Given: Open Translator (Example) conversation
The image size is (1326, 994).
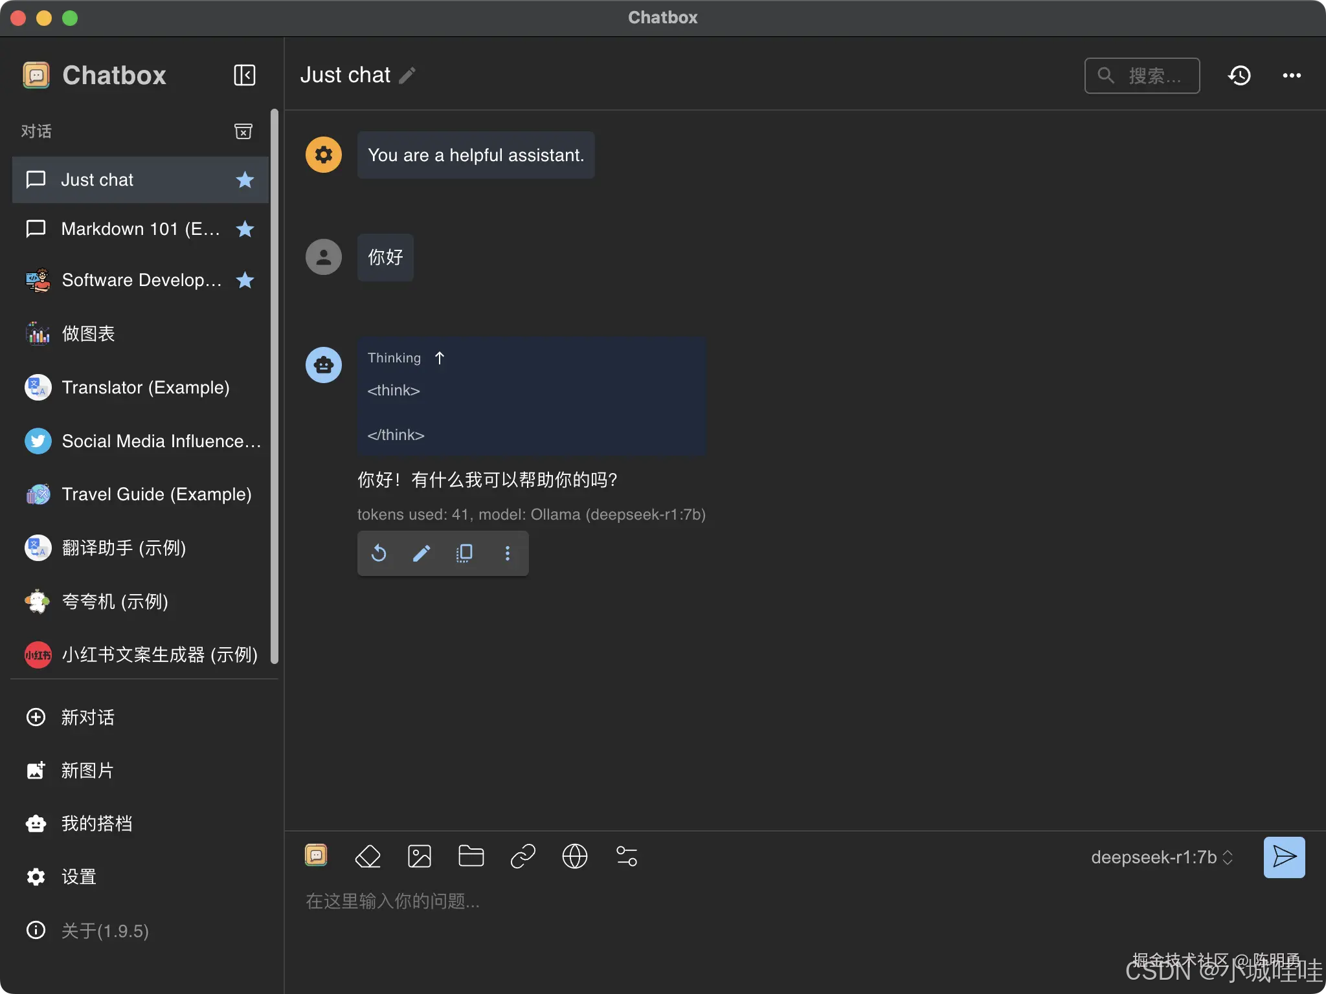Looking at the screenshot, I should click(x=145, y=388).
